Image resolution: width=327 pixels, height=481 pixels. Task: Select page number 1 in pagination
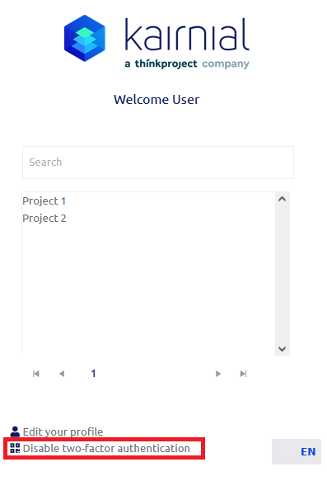click(x=93, y=373)
